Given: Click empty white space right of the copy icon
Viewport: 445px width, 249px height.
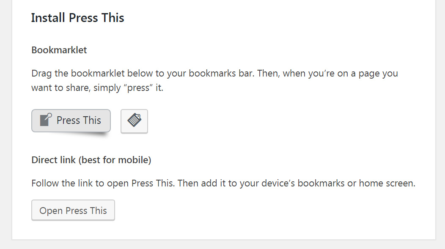Looking at the screenshot, I should 275,122.
